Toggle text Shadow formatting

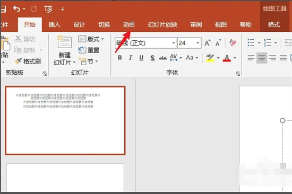[152, 58]
